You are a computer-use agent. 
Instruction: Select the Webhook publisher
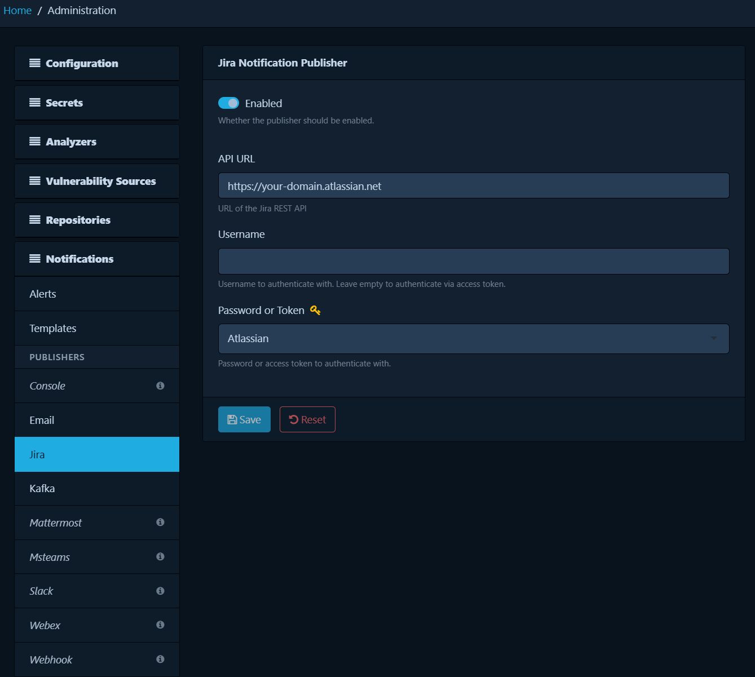coord(97,660)
